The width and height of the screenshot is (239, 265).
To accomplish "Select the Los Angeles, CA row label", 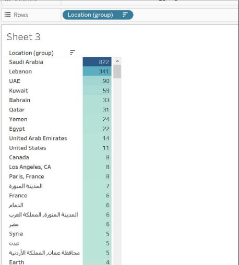I will click(30, 167).
